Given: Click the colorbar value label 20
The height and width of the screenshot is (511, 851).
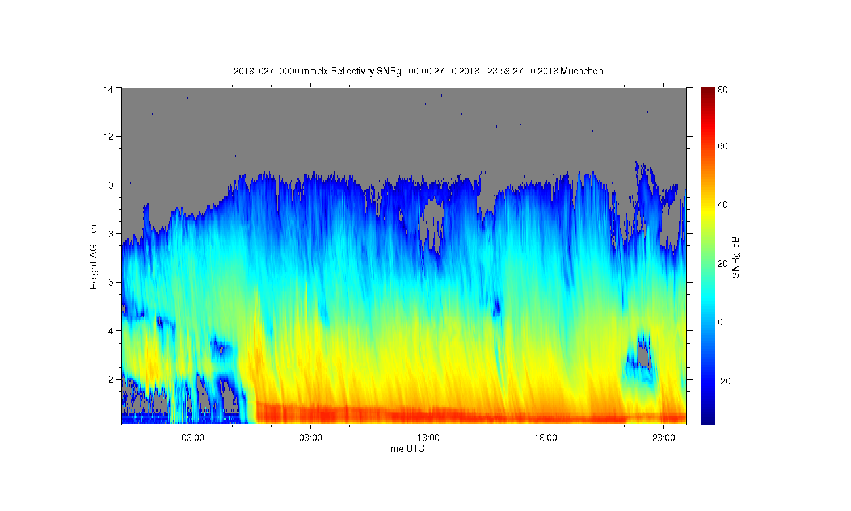Looking at the screenshot, I should [723, 263].
